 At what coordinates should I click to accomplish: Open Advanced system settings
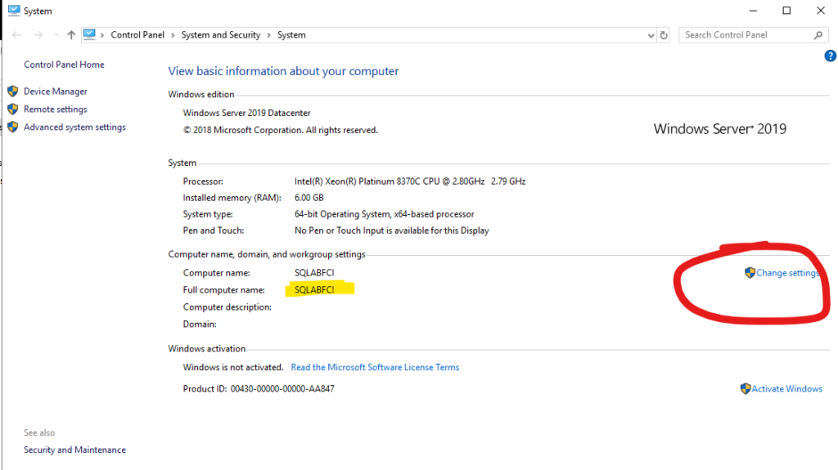(74, 128)
